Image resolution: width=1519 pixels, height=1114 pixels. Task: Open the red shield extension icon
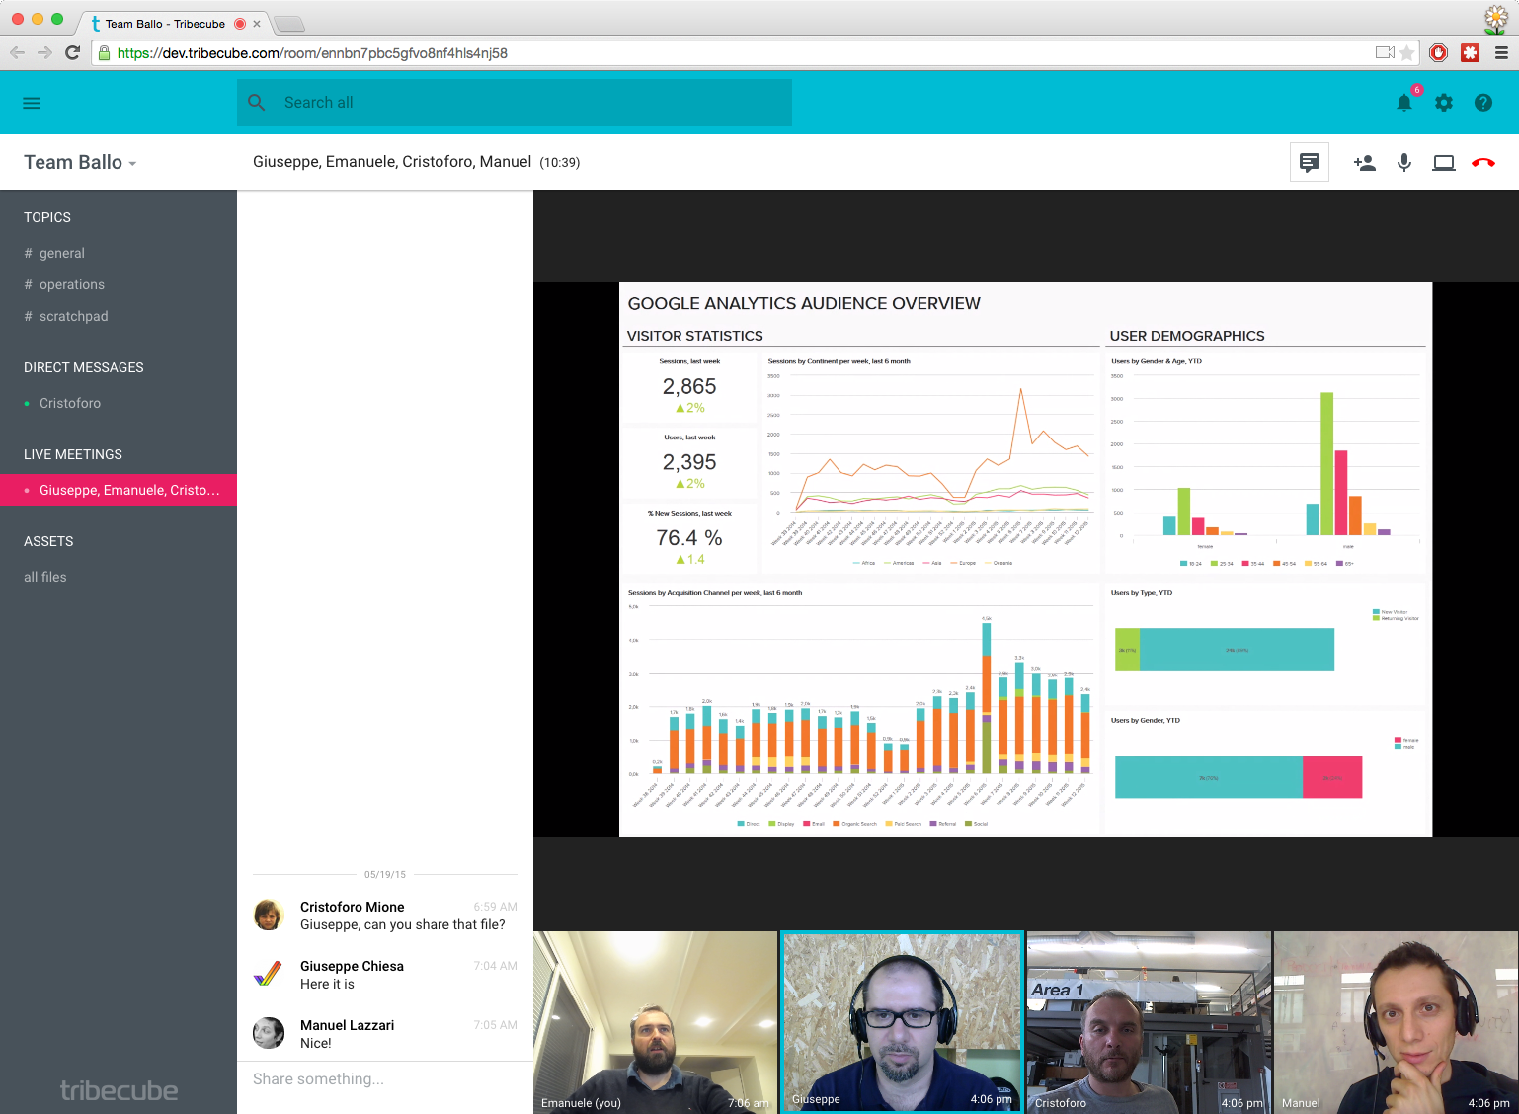pyautogui.click(x=1439, y=53)
